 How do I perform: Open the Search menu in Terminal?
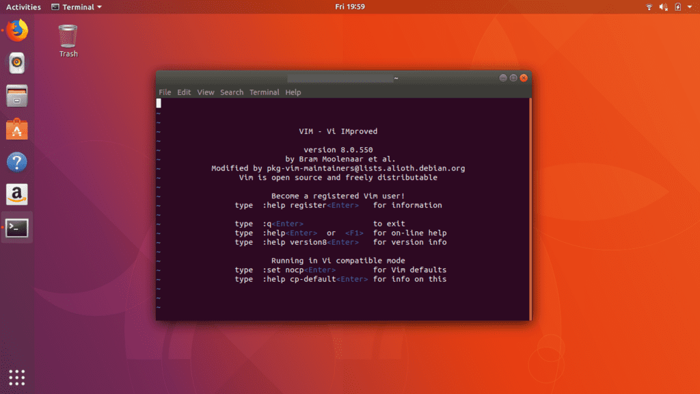[231, 92]
